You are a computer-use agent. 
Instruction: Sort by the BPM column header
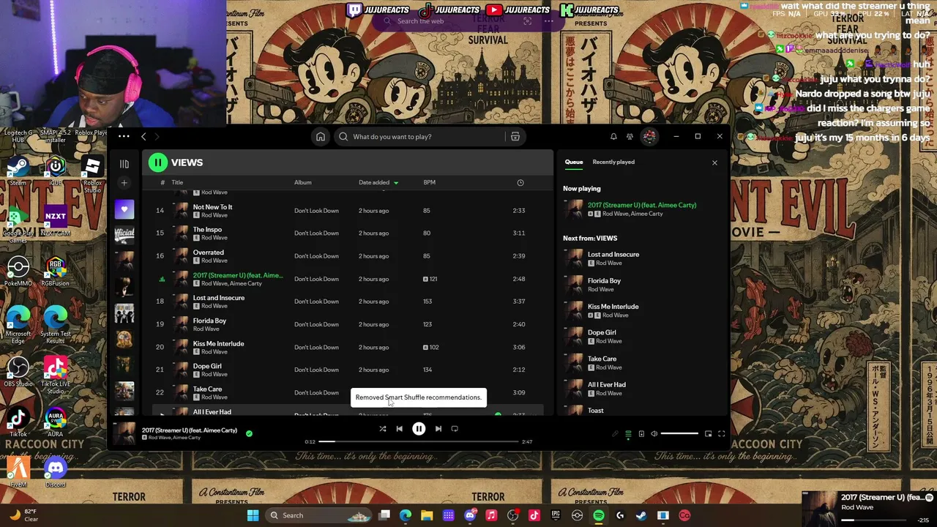430,182
